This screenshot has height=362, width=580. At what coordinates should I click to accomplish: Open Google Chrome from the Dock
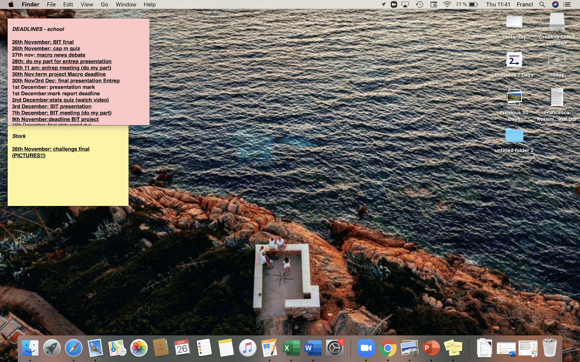[x=388, y=348]
